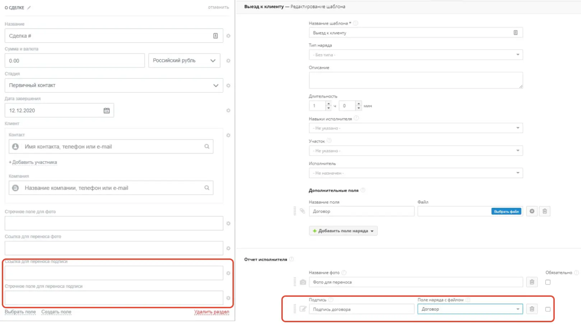Click Добавить поле наряда button
The height and width of the screenshot is (333, 581).
tap(343, 231)
